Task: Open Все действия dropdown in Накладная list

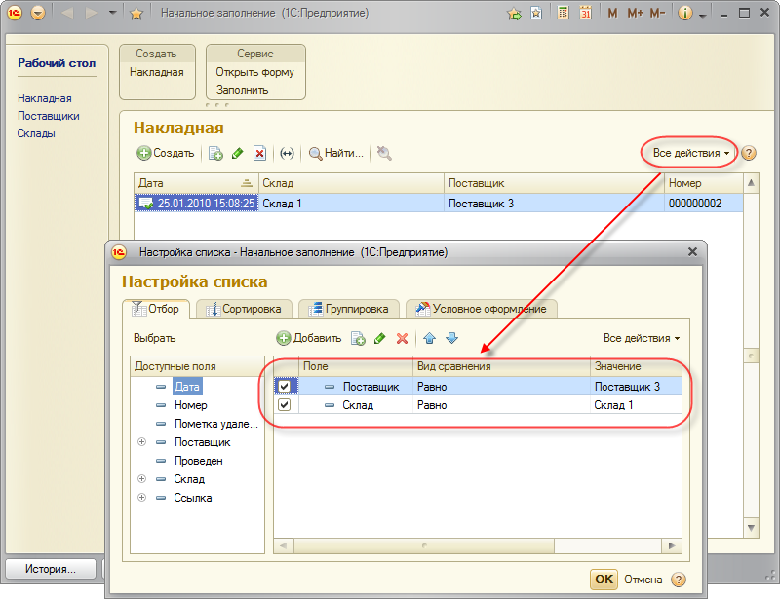Action: point(691,153)
